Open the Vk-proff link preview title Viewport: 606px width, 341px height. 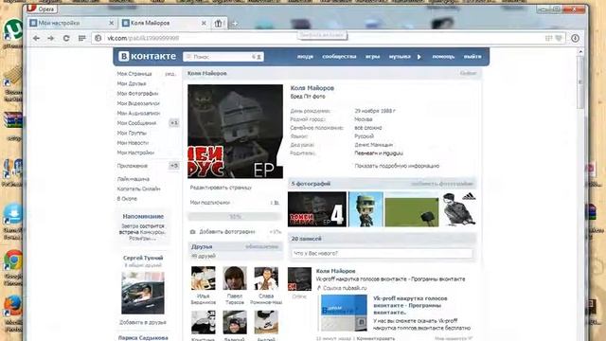410,305
